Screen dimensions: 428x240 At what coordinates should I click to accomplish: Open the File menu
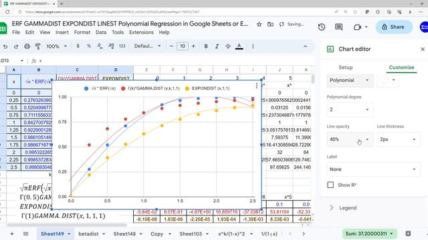click(x=16, y=32)
